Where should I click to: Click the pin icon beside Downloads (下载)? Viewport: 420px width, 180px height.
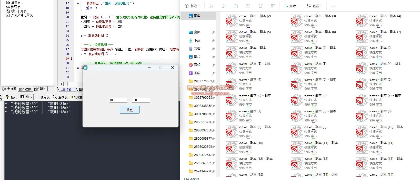click(x=213, y=40)
